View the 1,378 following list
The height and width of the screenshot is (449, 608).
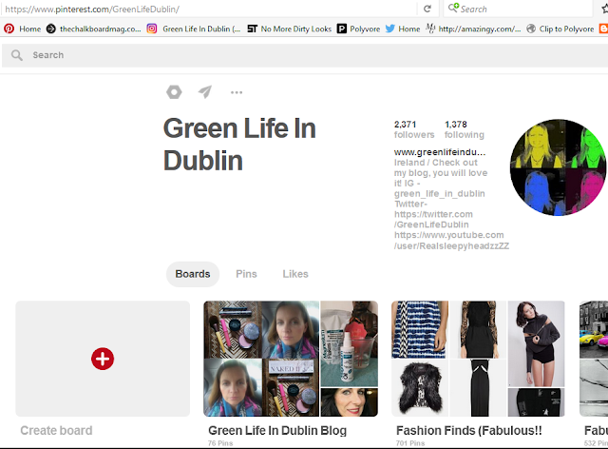pos(465,129)
